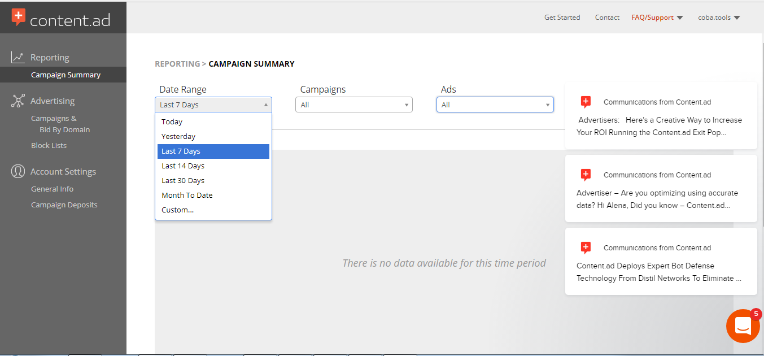764x356 pixels.
Task: Click the Contact link
Action: click(607, 18)
